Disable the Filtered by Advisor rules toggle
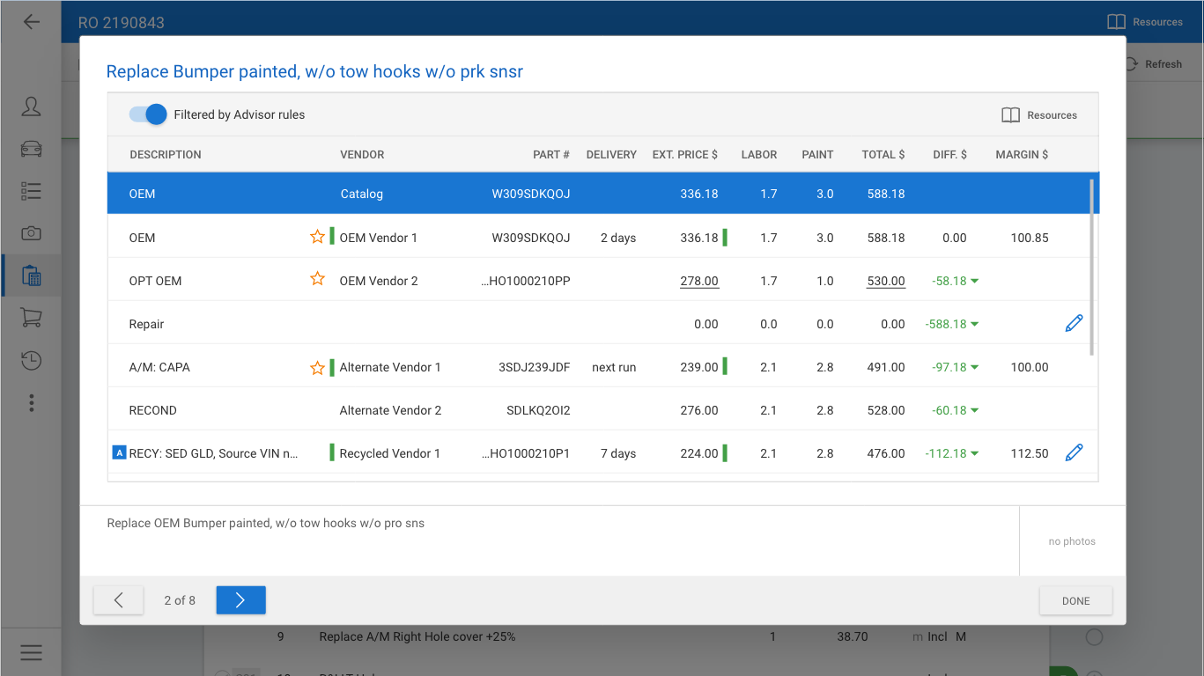Screen dimensions: 1204x676 point(148,114)
